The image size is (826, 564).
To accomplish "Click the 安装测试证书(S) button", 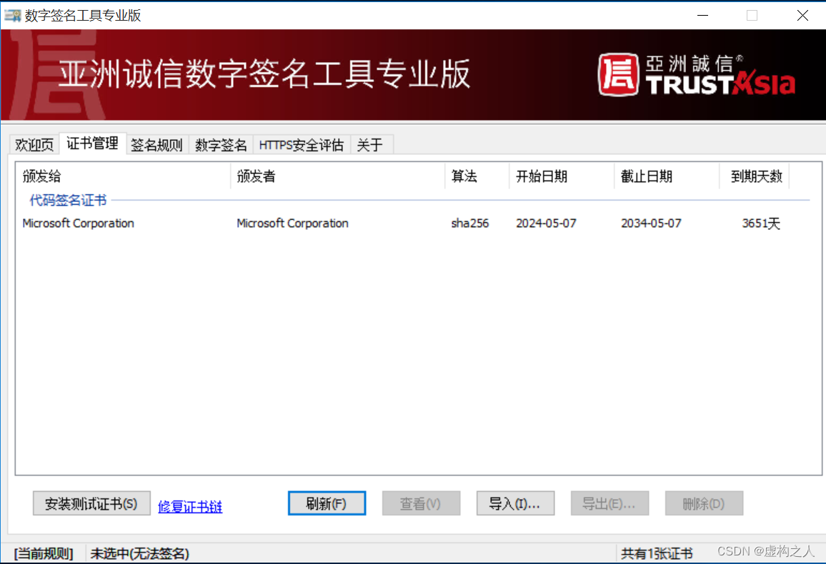I will click(x=91, y=503).
